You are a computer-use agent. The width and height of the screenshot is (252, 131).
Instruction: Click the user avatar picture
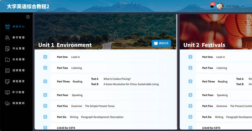pyautogui.click(x=220, y=6)
